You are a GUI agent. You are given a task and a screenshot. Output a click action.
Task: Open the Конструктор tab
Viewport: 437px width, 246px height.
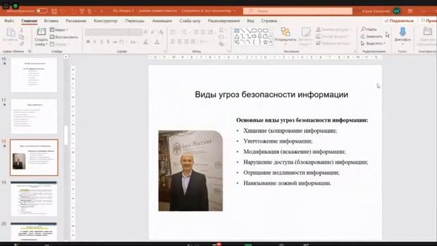coord(106,21)
